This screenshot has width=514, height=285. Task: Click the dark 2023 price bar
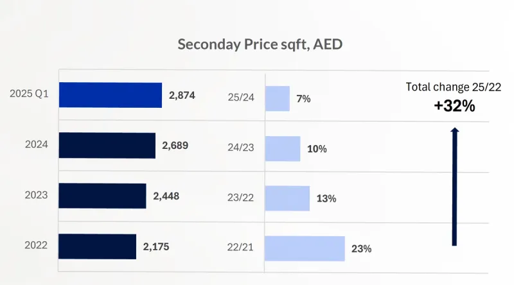coord(102,196)
